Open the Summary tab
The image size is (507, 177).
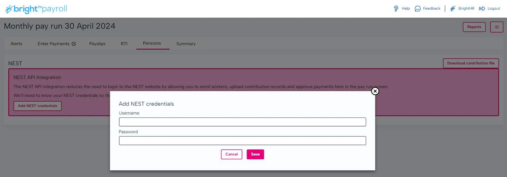(186, 44)
